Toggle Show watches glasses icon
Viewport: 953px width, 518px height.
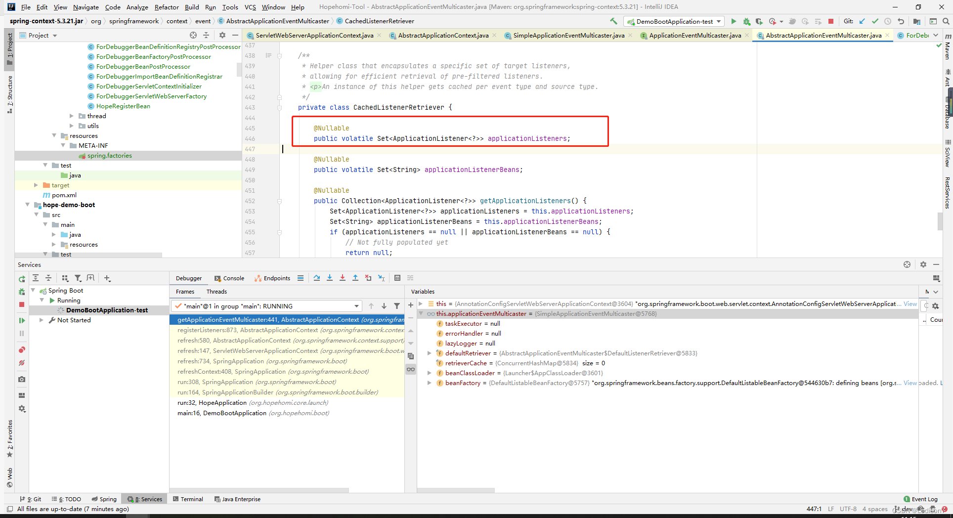[410, 369]
